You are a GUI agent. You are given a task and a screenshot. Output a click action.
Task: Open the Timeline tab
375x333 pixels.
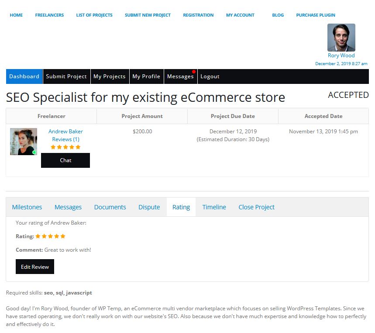click(x=214, y=207)
